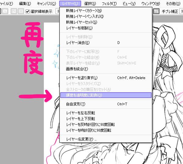The image size is (183, 164).
Task: Select レイヤーを複製(C) to duplicate layer
Action: [106, 28]
